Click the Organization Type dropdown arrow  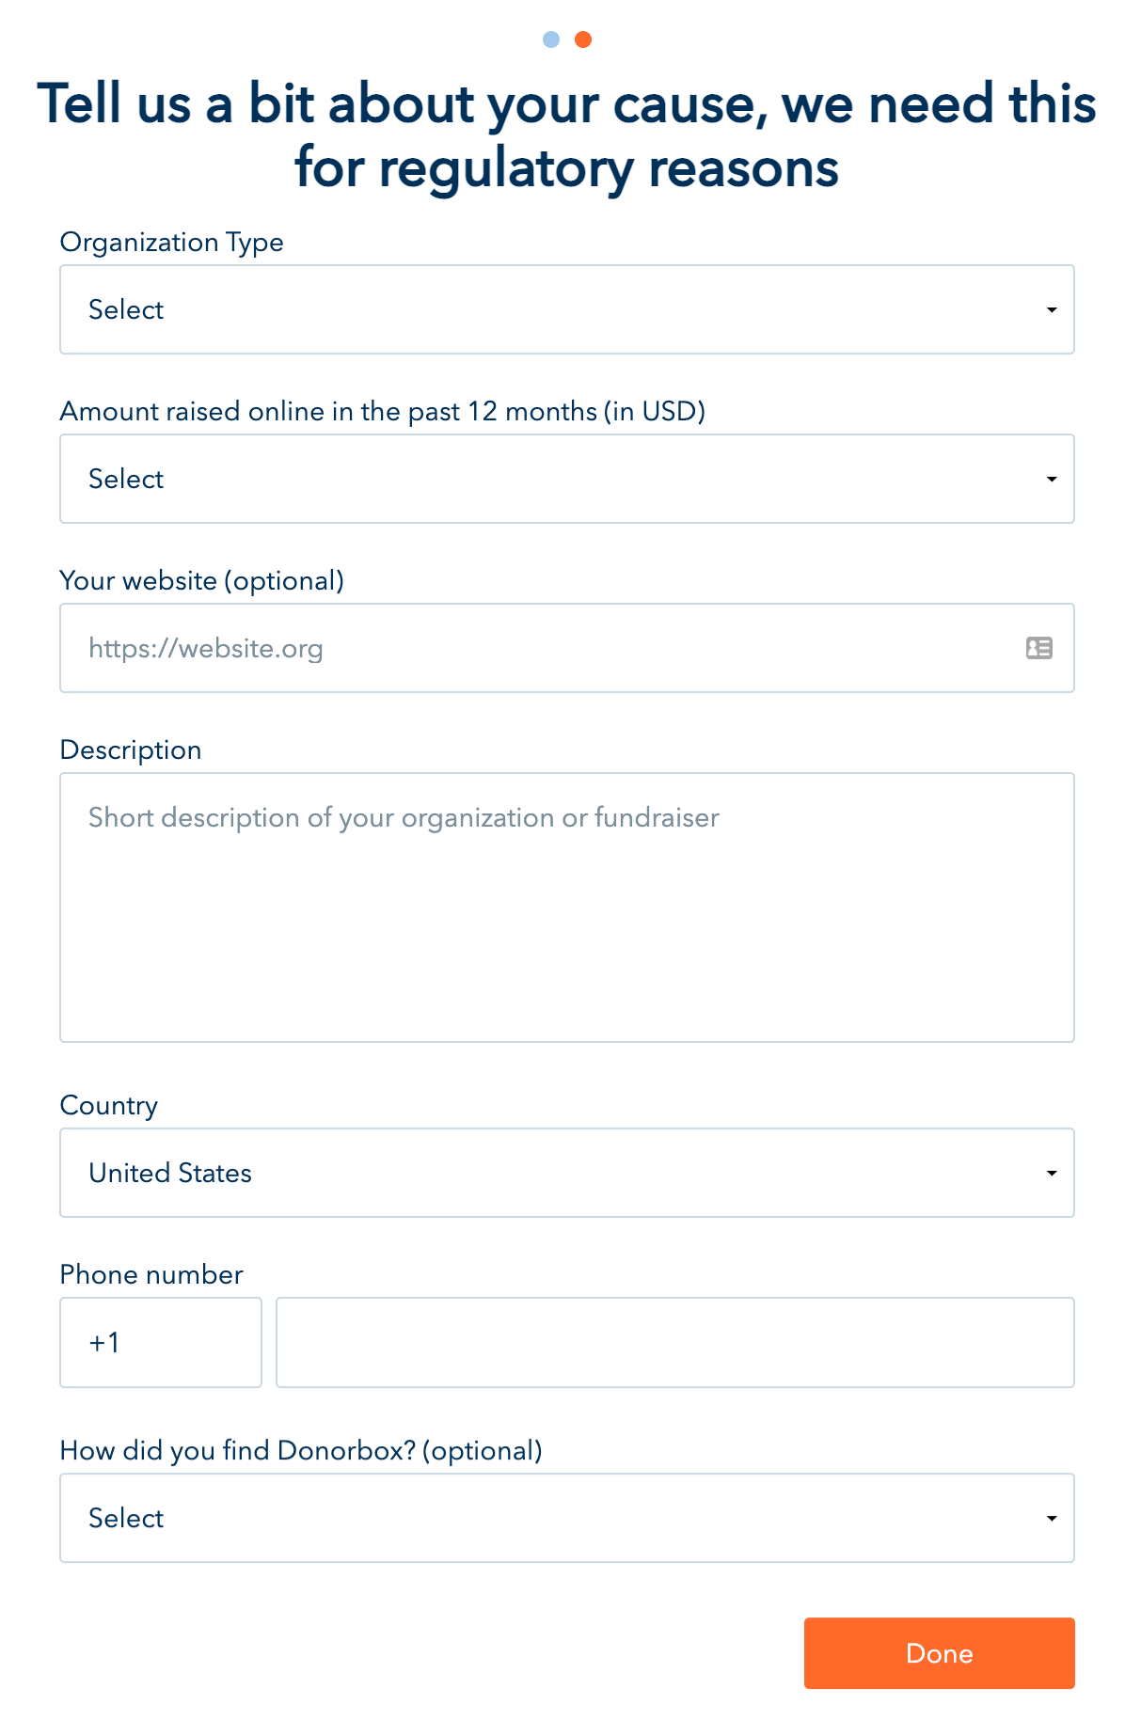point(1052,310)
